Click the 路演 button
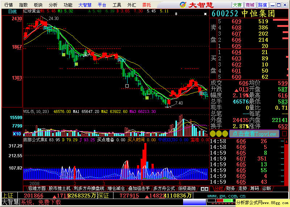This screenshot has width=290, height=207. click(262, 5)
